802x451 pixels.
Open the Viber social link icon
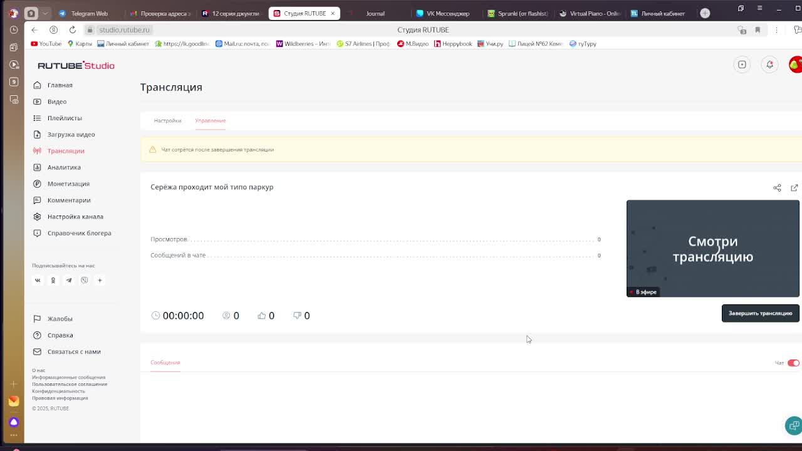point(84,280)
